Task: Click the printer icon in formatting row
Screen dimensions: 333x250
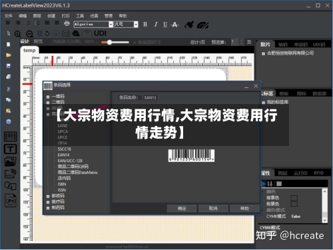Action: [x=67, y=23]
